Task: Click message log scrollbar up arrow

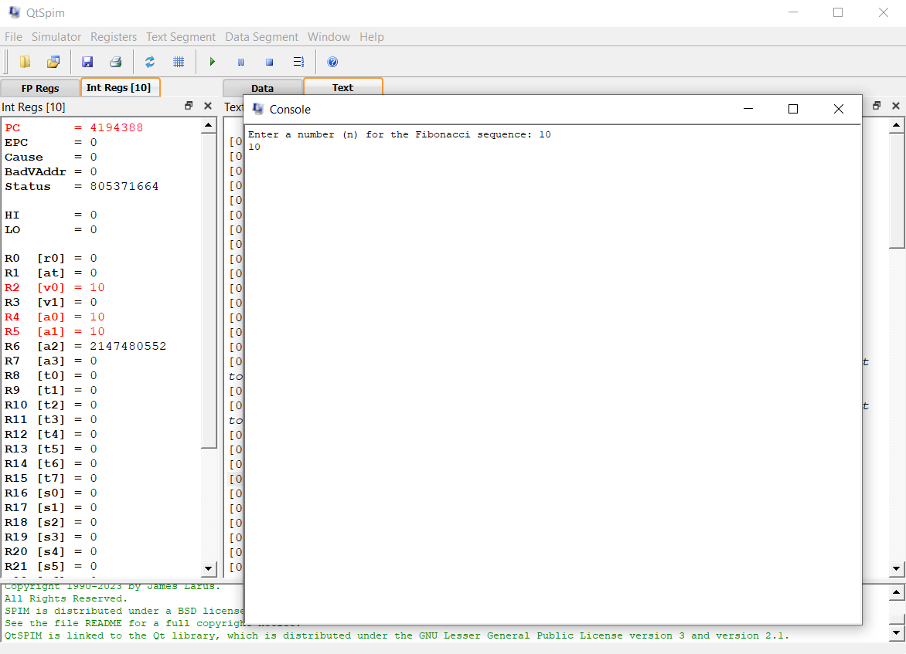Action: coord(896,592)
